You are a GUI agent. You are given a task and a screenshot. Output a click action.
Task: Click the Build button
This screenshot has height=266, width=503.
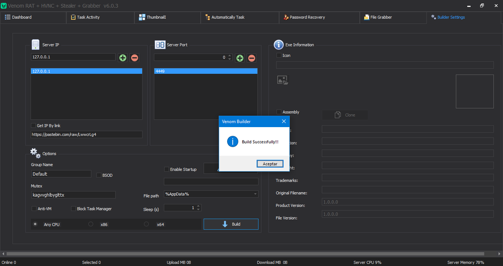(x=231, y=224)
